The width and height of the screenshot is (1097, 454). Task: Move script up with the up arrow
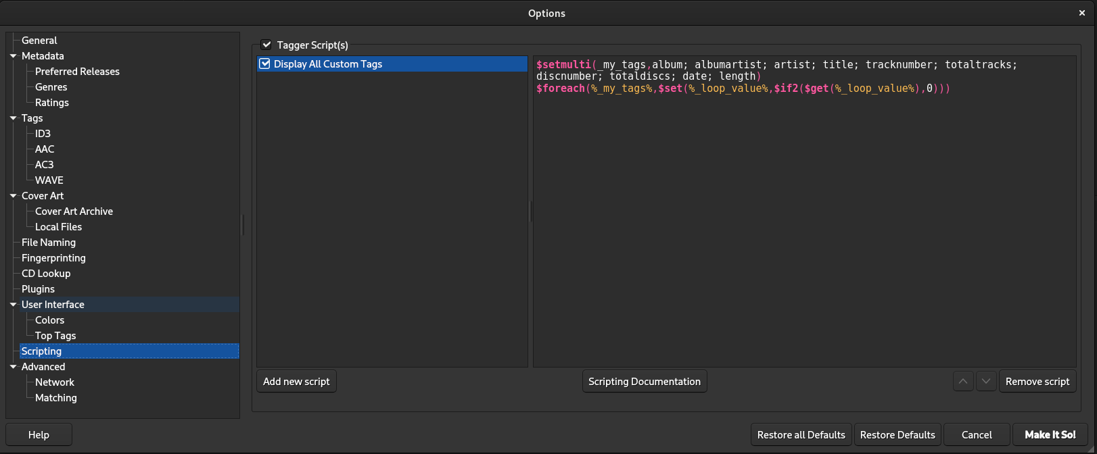coord(963,381)
